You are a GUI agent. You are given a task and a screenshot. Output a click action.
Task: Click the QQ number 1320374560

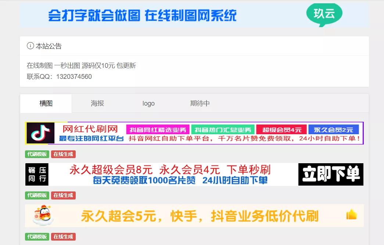coord(74,77)
